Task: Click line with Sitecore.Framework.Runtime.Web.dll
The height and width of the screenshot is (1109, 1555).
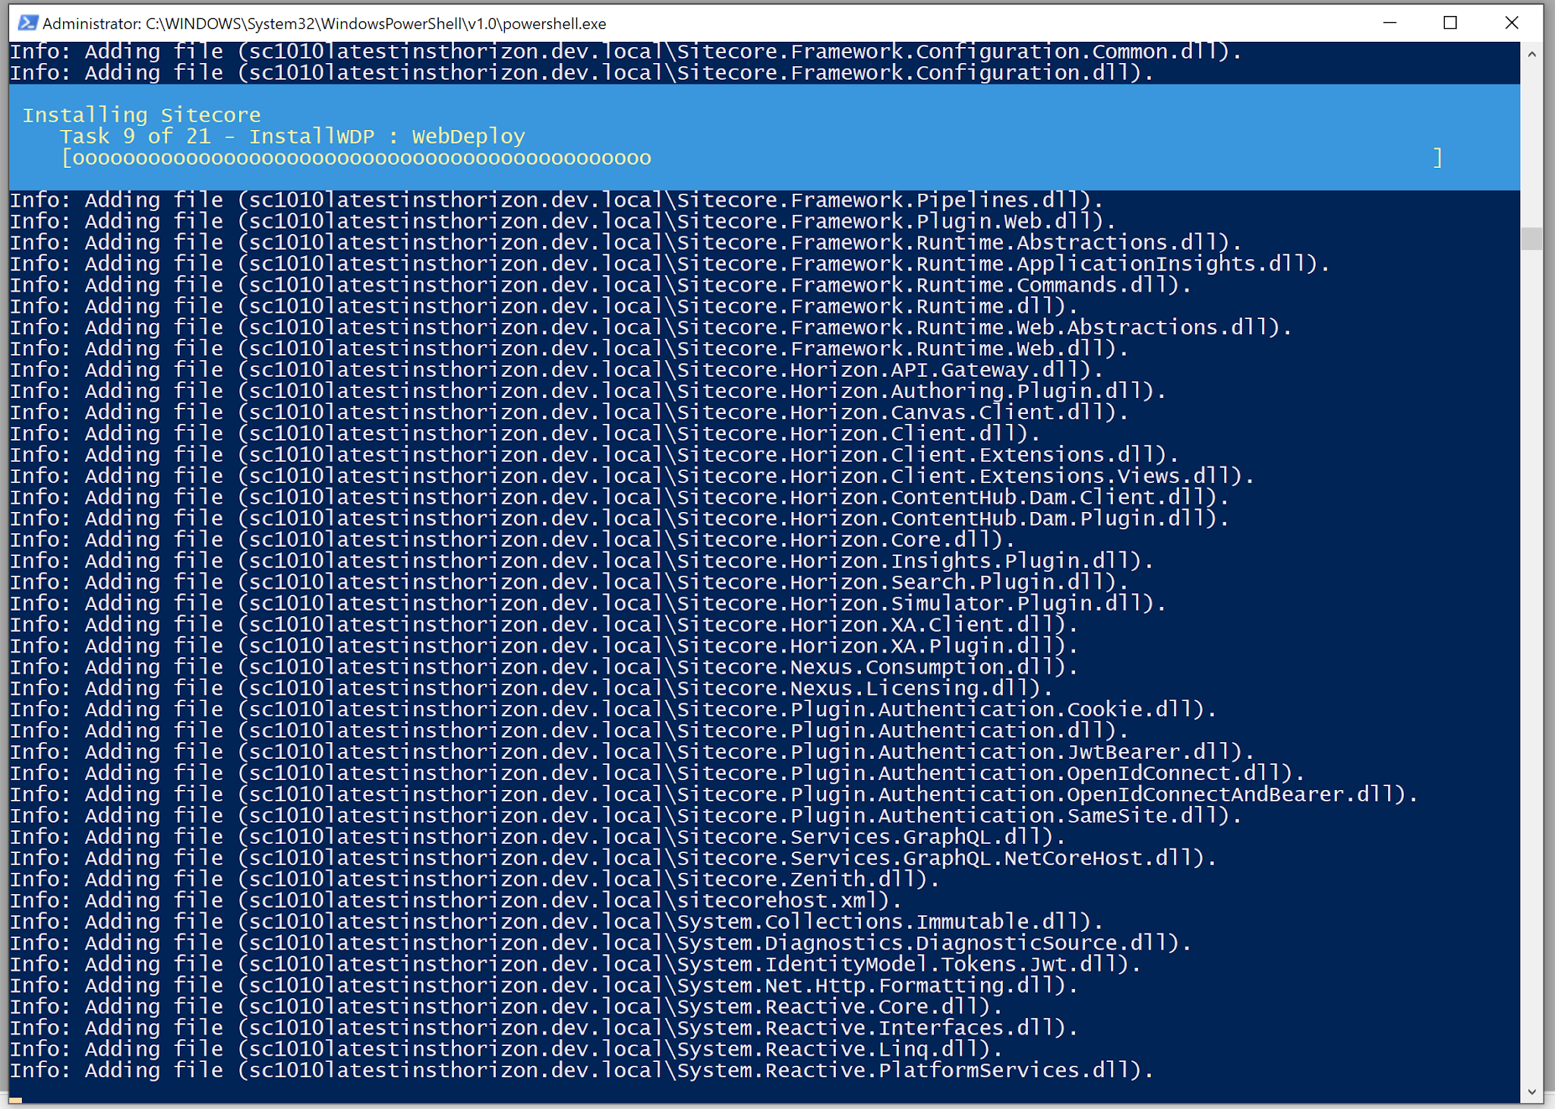Action: click(x=569, y=349)
